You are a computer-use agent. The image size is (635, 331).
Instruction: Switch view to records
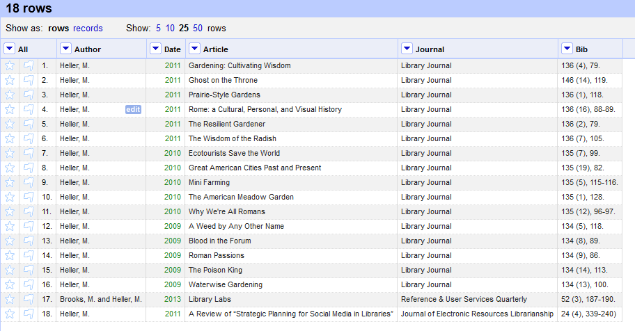[x=88, y=29]
